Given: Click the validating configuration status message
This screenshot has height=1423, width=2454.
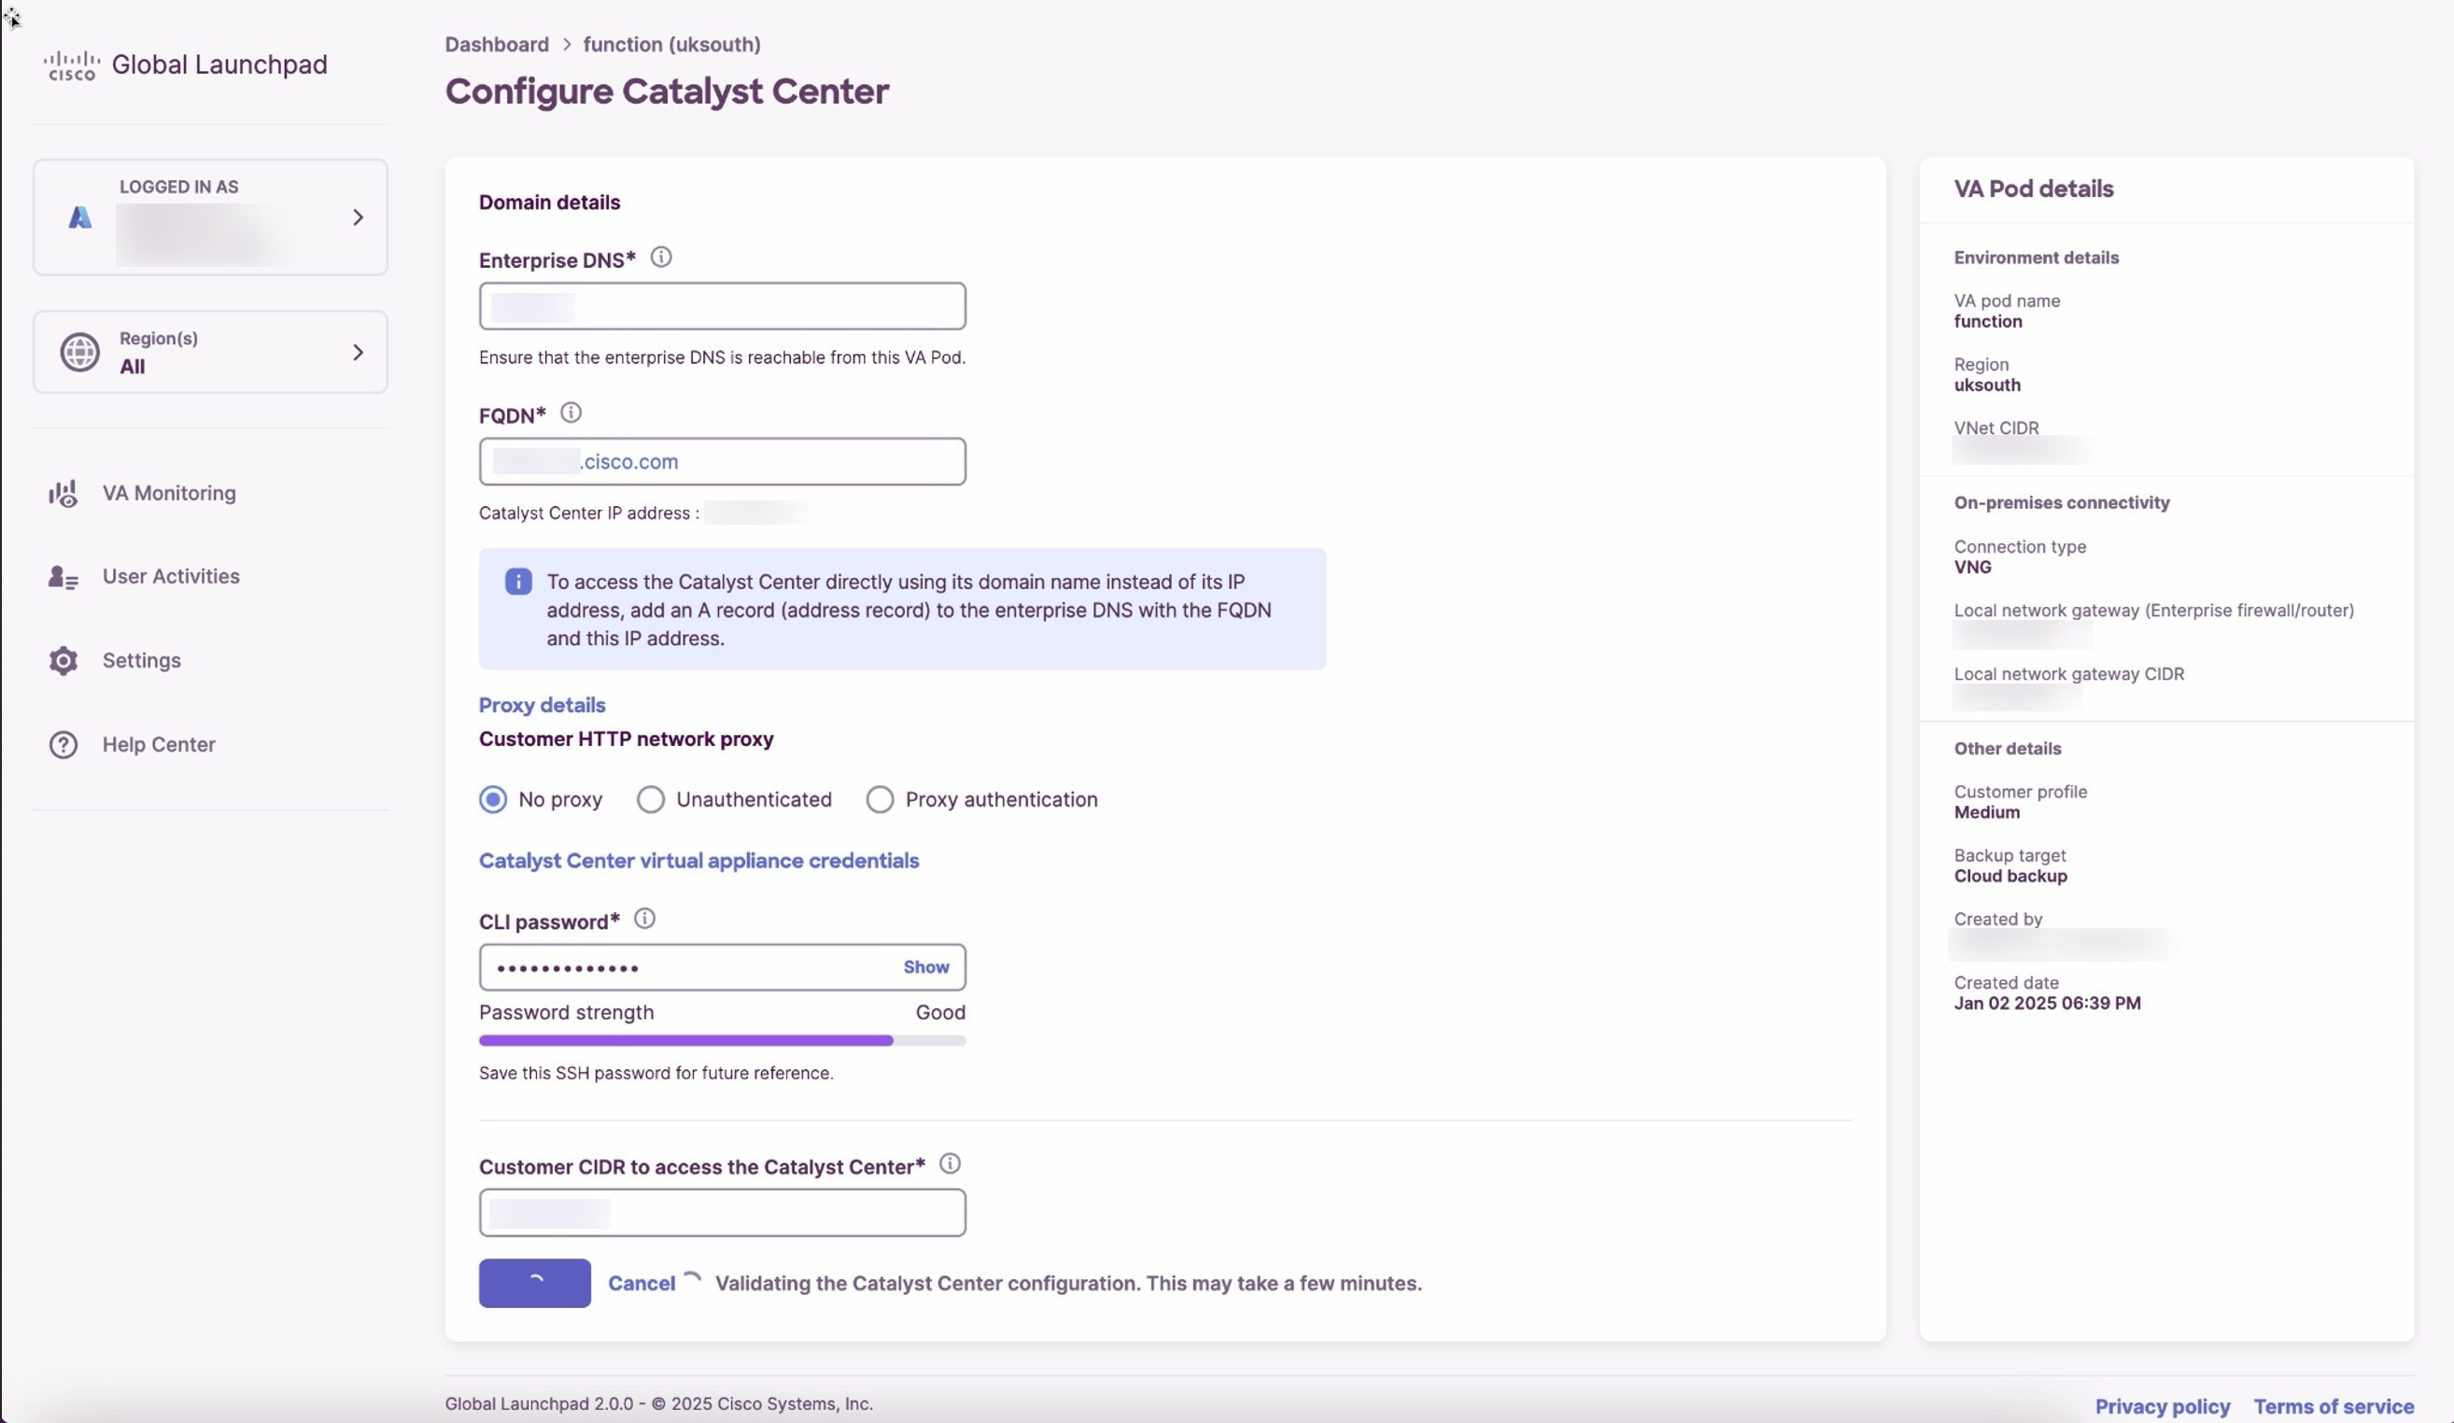Looking at the screenshot, I should pyautogui.click(x=1068, y=1284).
